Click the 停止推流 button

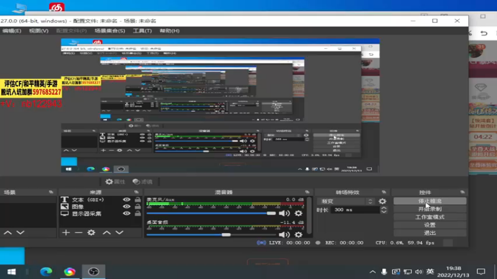pos(430,201)
